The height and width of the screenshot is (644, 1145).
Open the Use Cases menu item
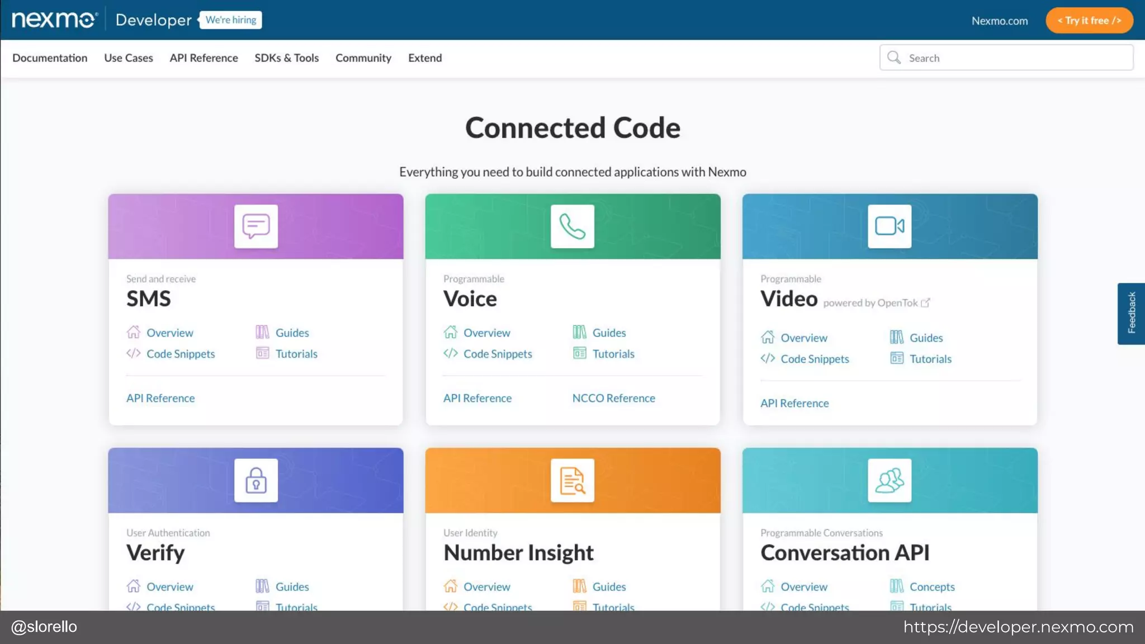tap(129, 58)
